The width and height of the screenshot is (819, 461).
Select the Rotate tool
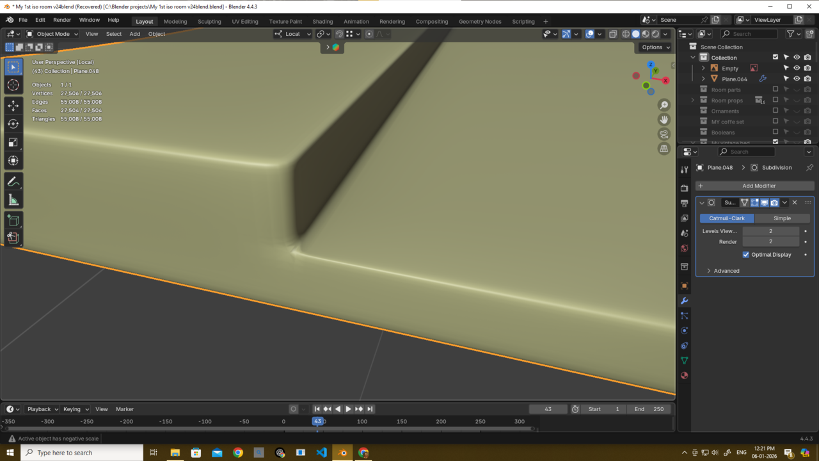pyautogui.click(x=13, y=124)
